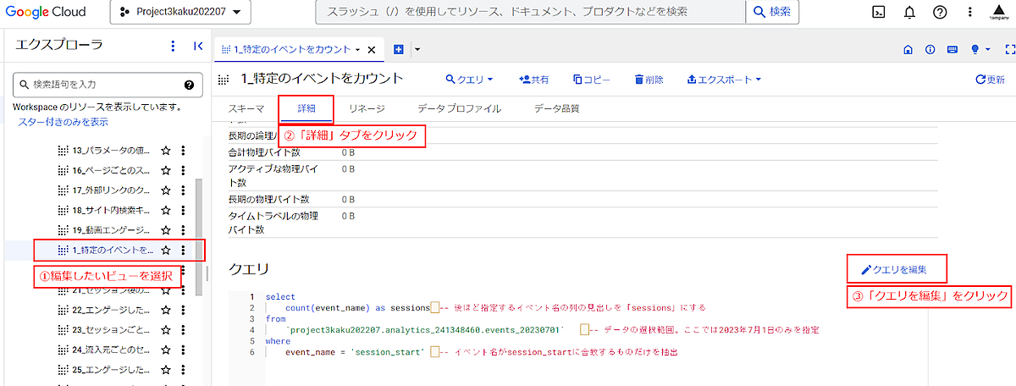Open the keyboard shortcuts icon
The width and height of the screenshot is (1016, 386).
pyautogui.click(x=952, y=50)
